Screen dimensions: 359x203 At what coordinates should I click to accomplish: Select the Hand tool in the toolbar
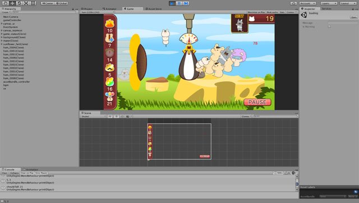click(x=6, y=3)
